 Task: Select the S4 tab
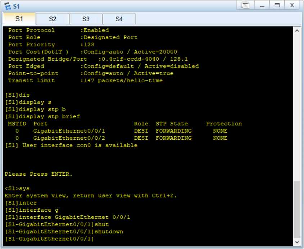click(x=119, y=19)
